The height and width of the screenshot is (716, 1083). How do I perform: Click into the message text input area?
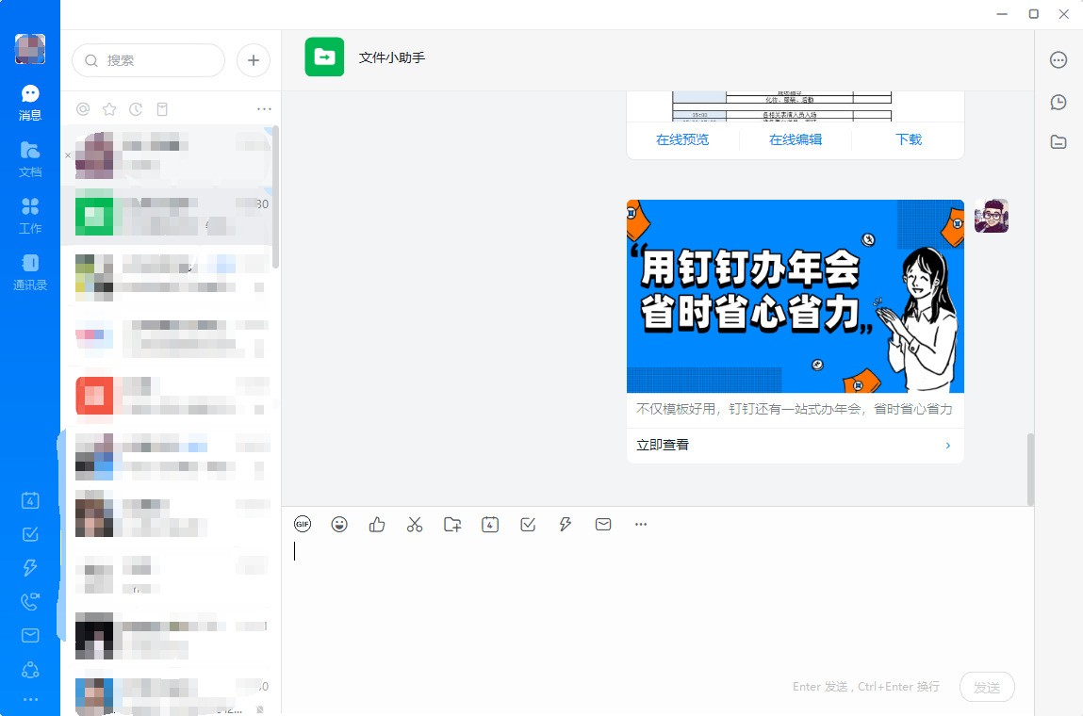coord(656,601)
